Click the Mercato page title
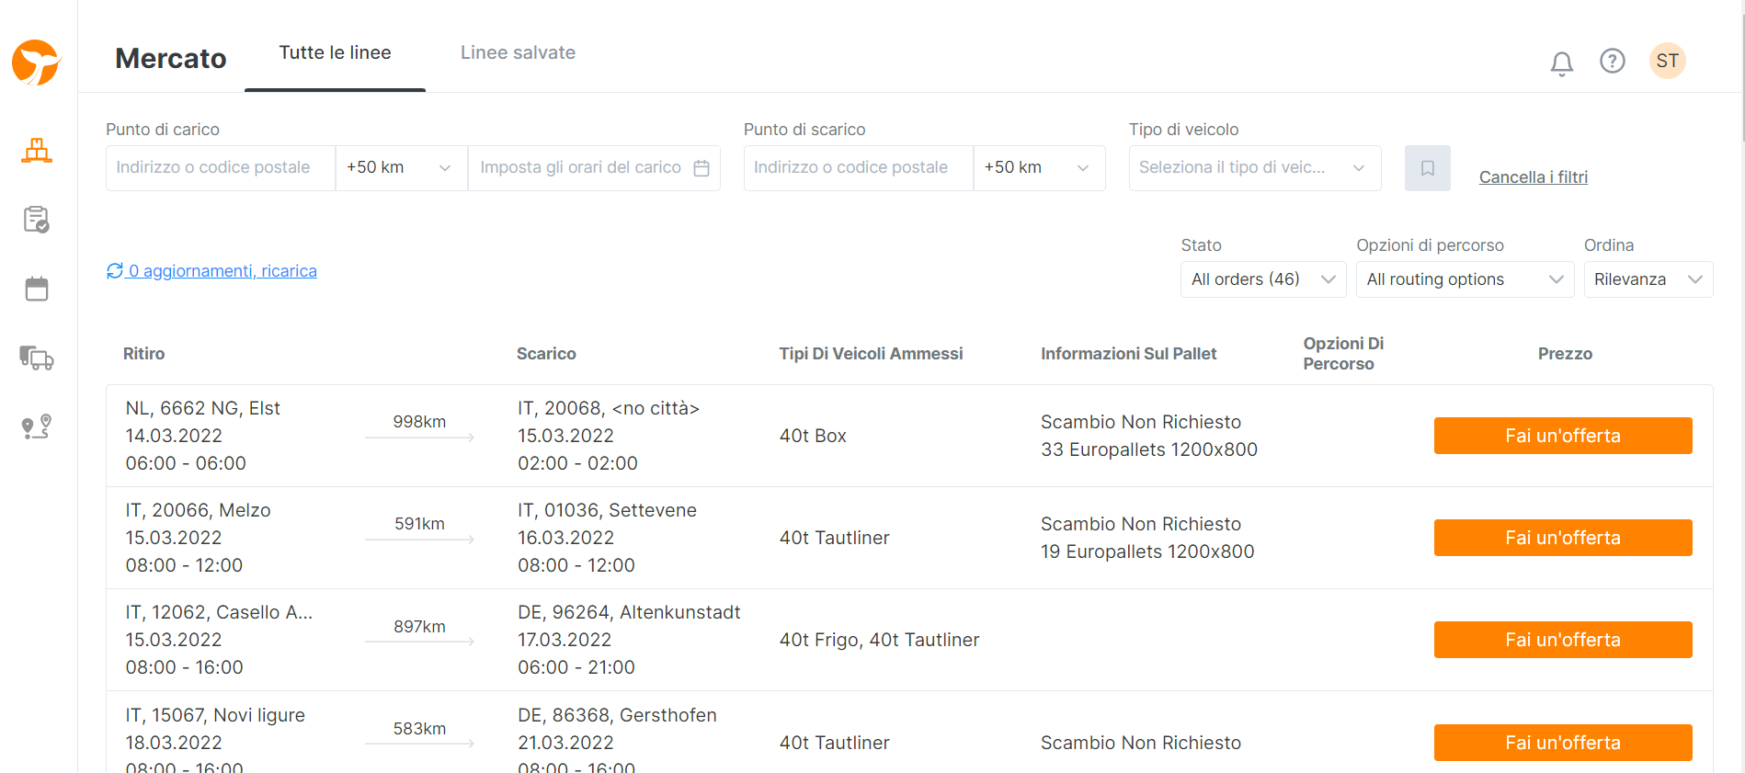Viewport: 1745px width, 773px height. click(x=171, y=59)
